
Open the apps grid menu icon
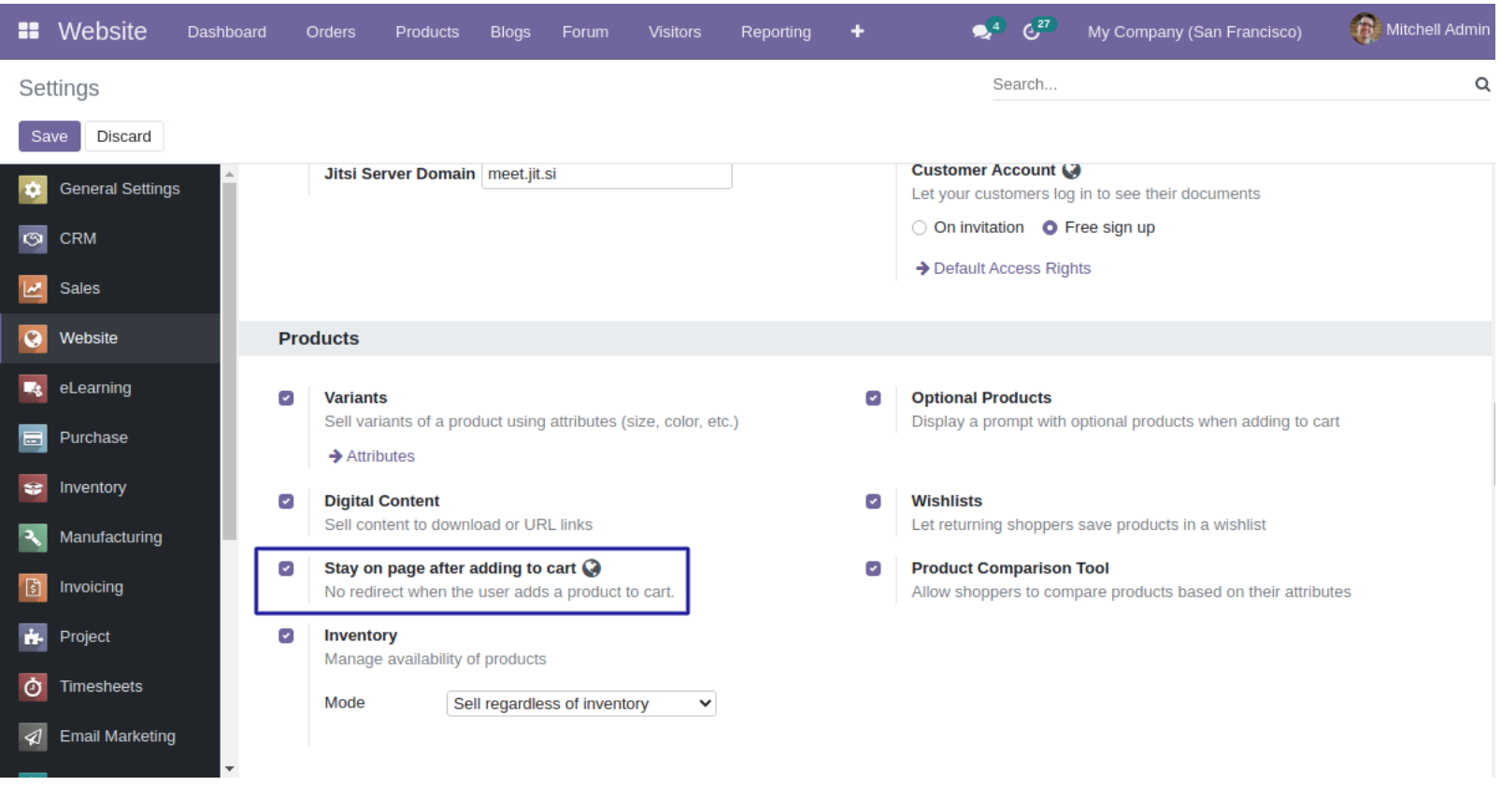[29, 31]
